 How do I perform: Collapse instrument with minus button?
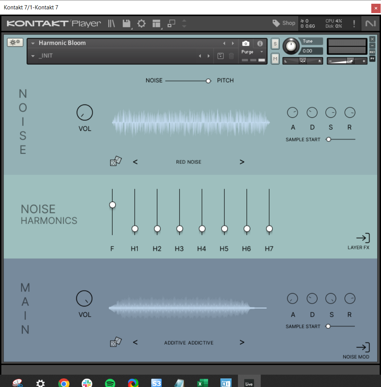(372, 46)
